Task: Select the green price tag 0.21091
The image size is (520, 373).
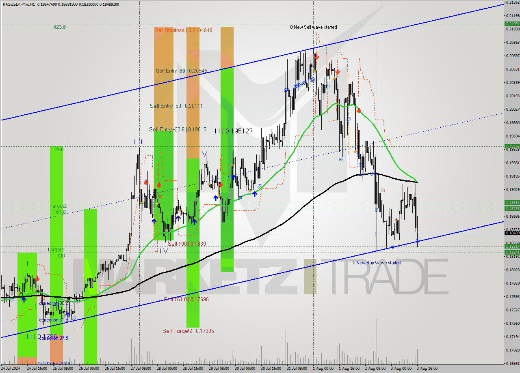Action: (512, 24)
